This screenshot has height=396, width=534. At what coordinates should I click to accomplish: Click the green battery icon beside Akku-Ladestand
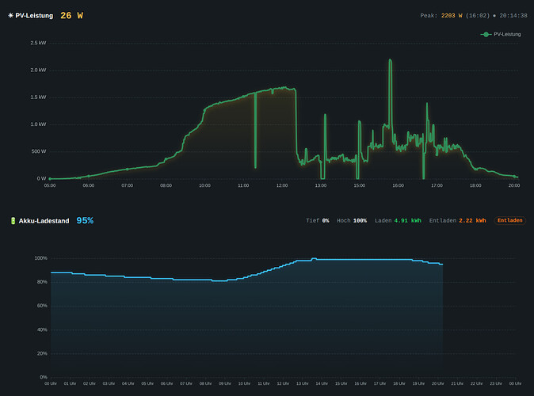[13, 221]
